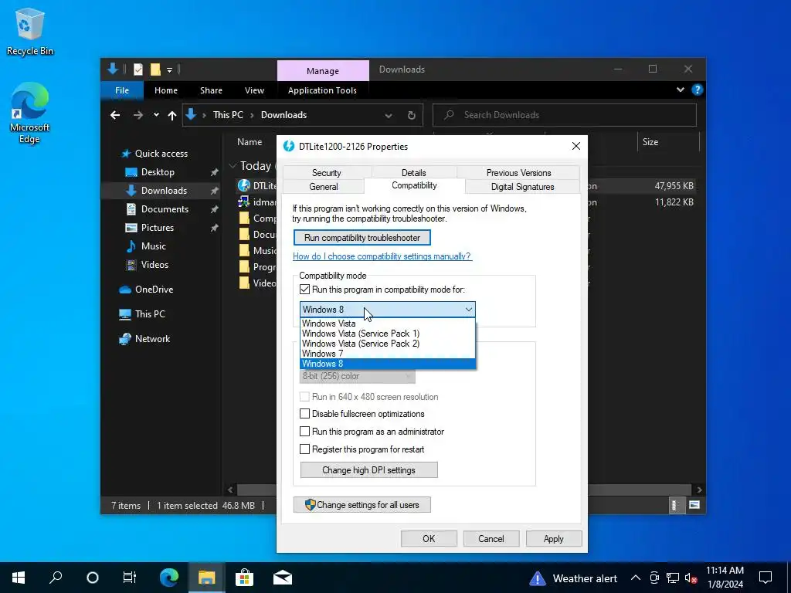
Task: Click the DTLite file icon in list
Action: pyautogui.click(x=244, y=185)
